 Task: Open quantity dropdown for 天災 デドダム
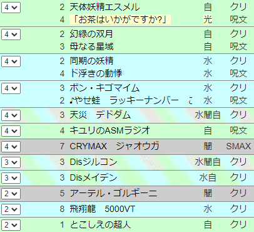pyautogui.click(x=11, y=115)
